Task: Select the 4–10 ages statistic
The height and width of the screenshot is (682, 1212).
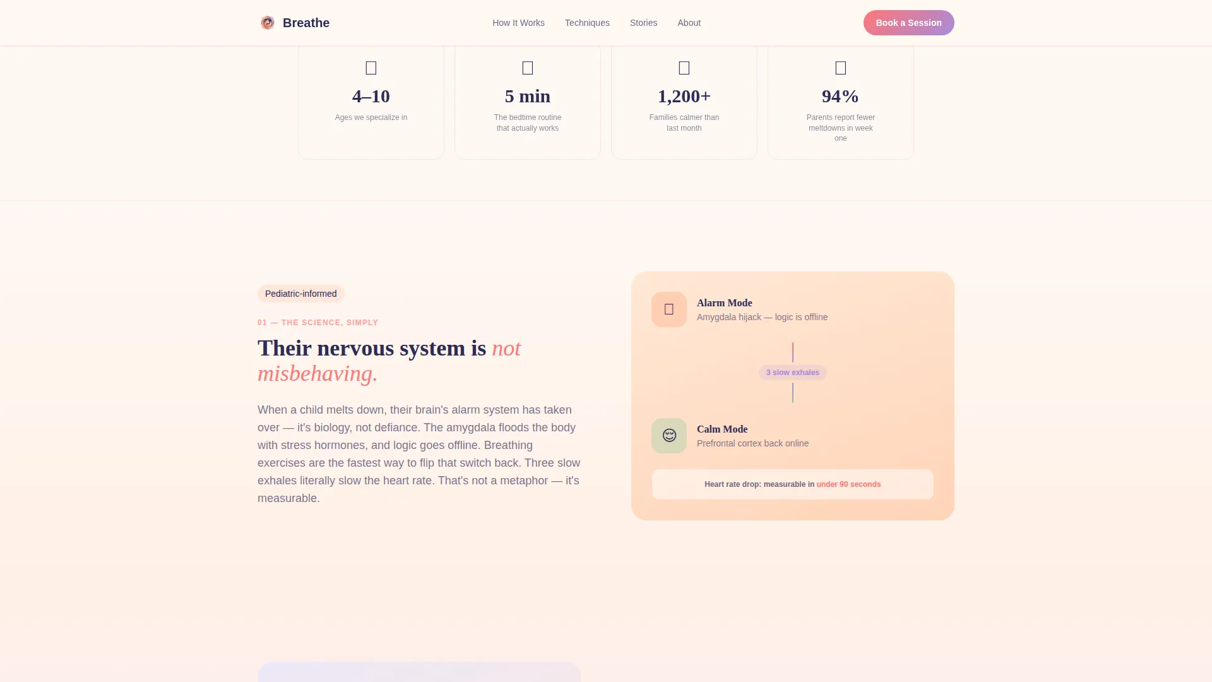Action: coord(371,96)
